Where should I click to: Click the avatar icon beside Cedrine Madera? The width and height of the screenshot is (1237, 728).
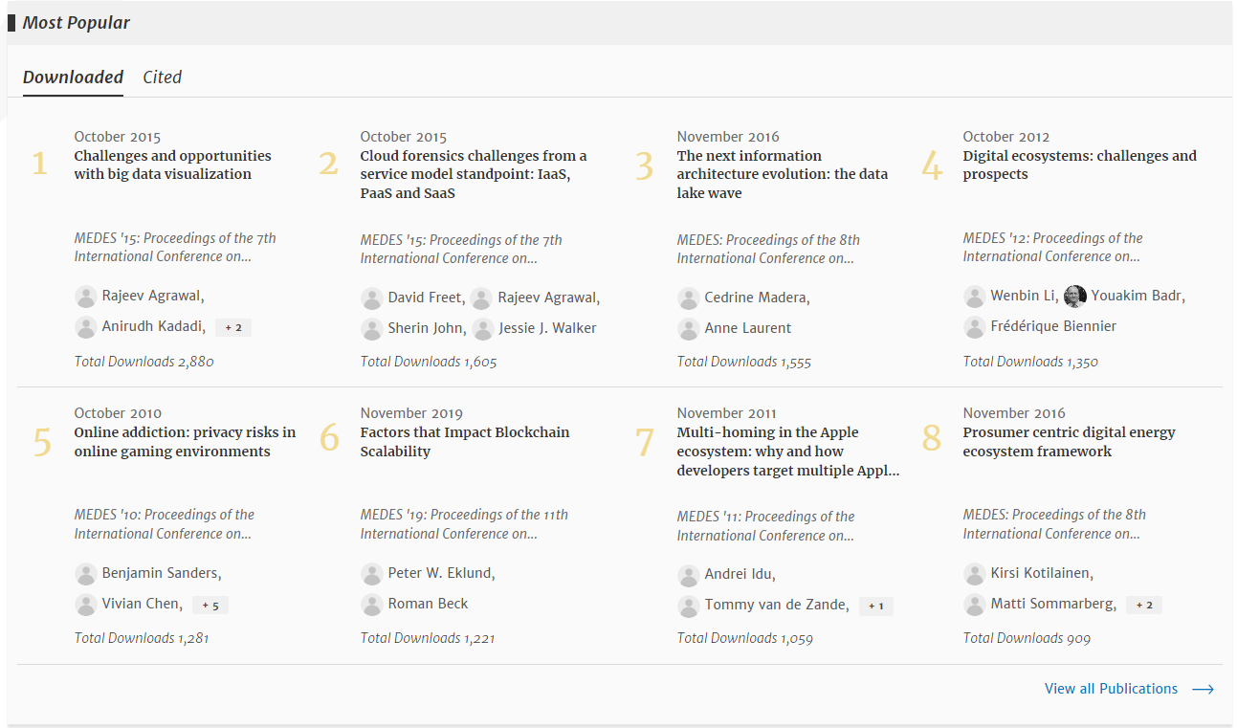coord(689,298)
